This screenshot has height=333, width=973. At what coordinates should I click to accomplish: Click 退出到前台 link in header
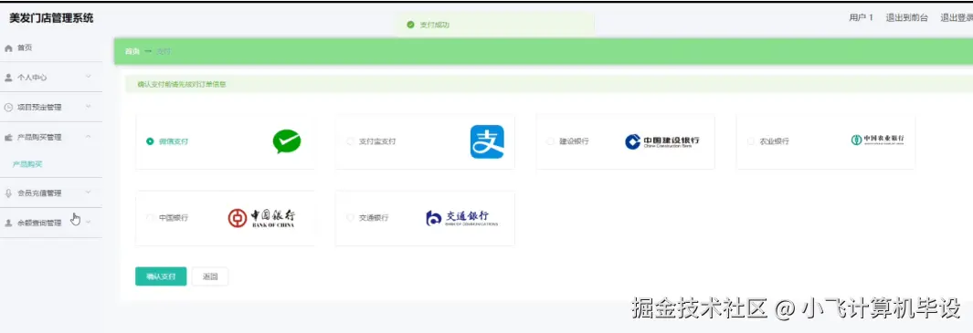click(906, 18)
